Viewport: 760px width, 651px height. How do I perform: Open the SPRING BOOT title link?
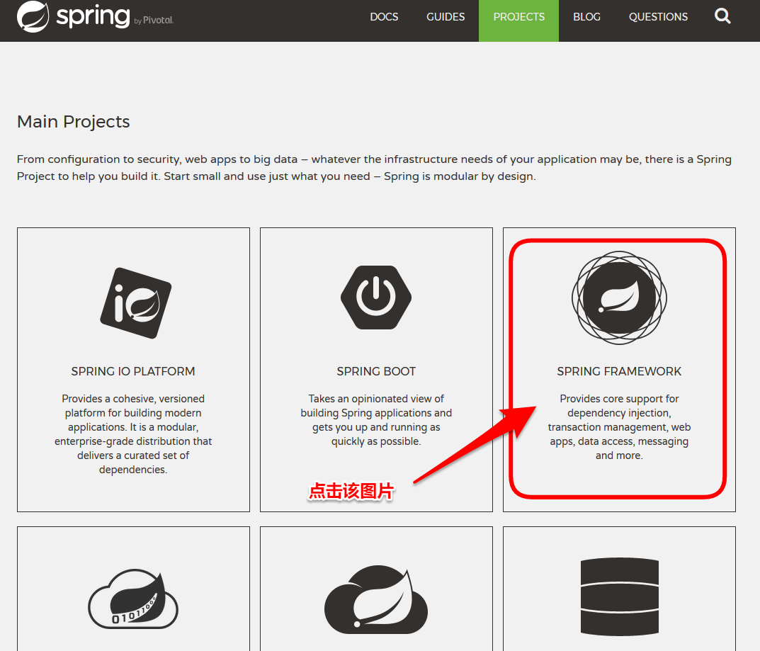pyautogui.click(x=376, y=371)
